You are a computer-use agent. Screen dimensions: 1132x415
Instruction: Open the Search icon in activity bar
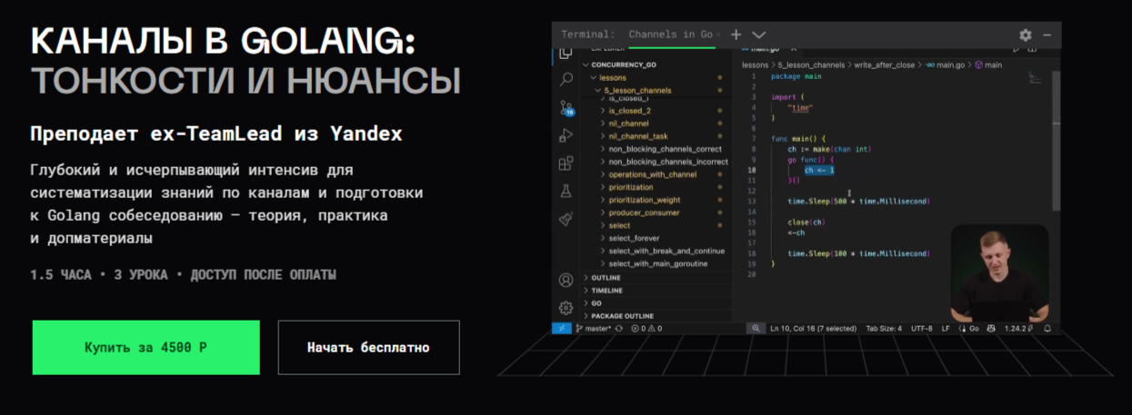coord(566,80)
